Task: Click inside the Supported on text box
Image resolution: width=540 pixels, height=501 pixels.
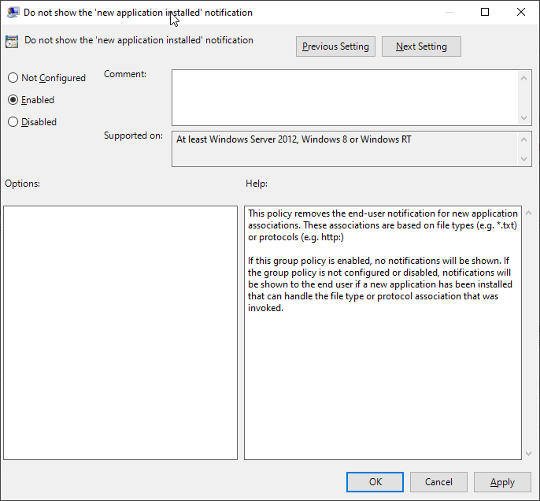Action: [x=345, y=149]
